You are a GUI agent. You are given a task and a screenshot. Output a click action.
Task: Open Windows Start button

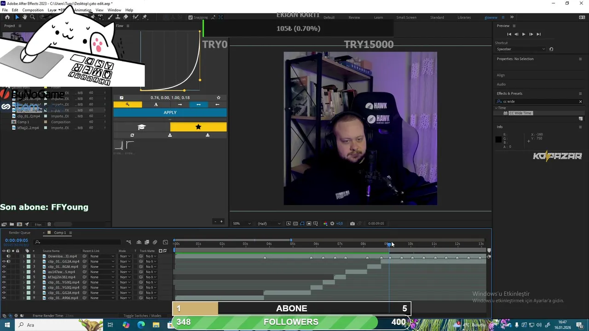click(x=7, y=325)
